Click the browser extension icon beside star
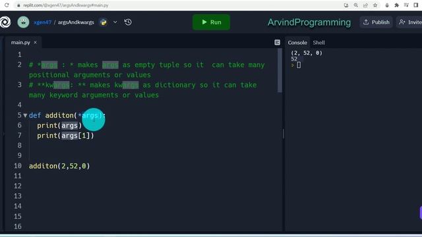Viewport: 422px width, 237px height. point(387,5)
